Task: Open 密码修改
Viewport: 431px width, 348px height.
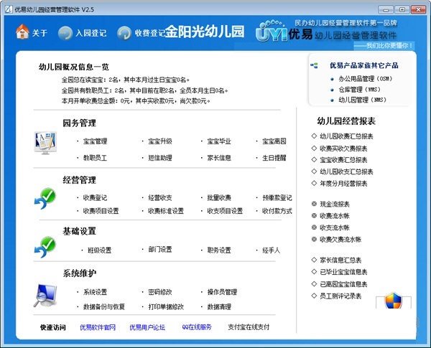Action: 160,292
